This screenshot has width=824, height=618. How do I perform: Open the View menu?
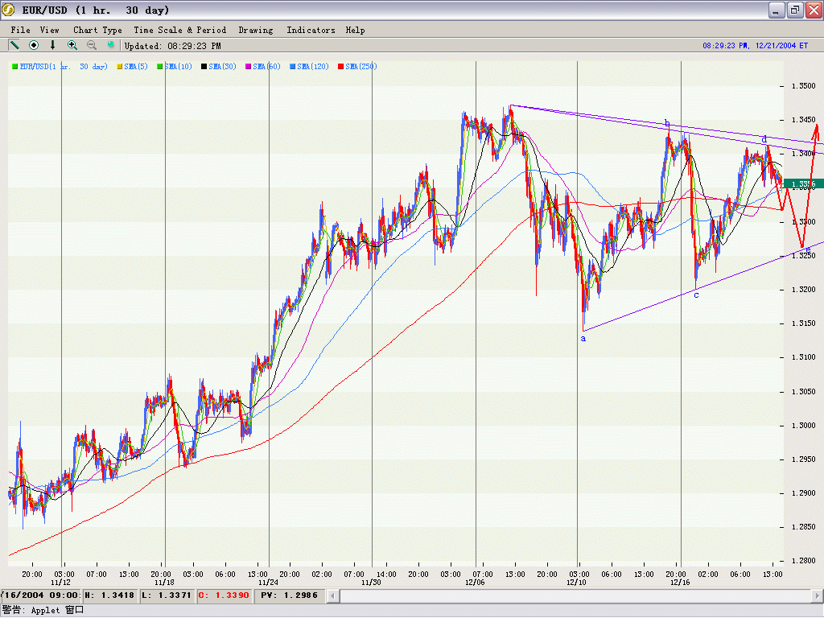[x=50, y=30]
